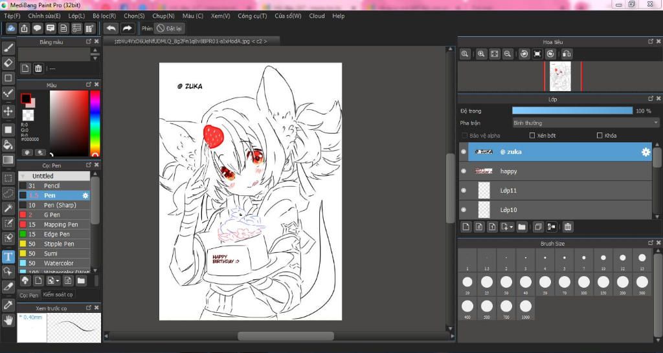Select the G Pen brush
Viewport: 663px width, 353px height.
(54, 215)
